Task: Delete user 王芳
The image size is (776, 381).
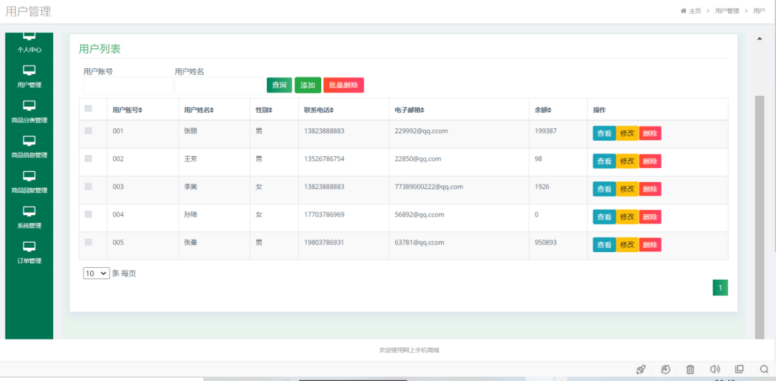Action: 650,161
